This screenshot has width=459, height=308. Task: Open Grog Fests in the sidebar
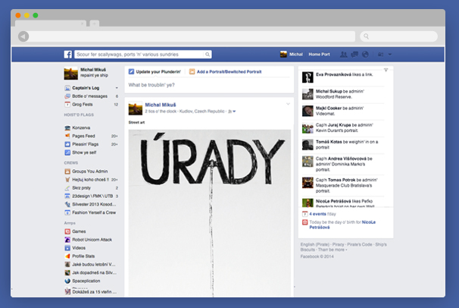[x=83, y=105]
